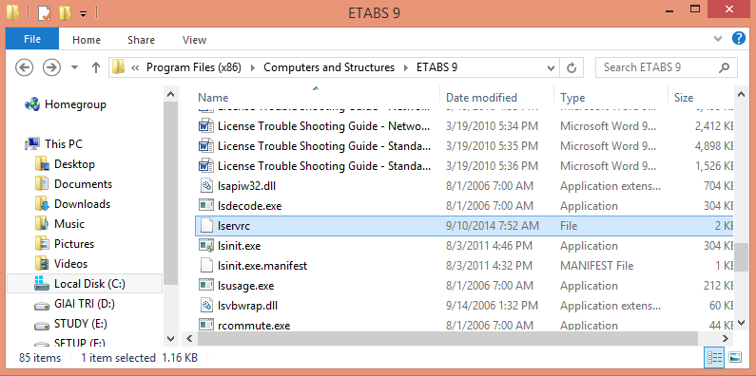Click Program Files (x86) in breadcrumb
Viewport: 756px width, 376px height.
(x=194, y=67)
